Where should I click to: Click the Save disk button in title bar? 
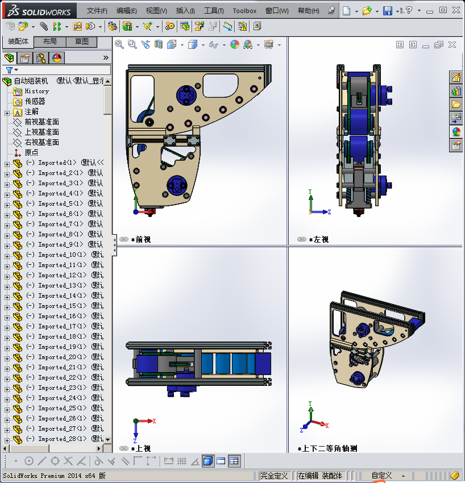387,11
